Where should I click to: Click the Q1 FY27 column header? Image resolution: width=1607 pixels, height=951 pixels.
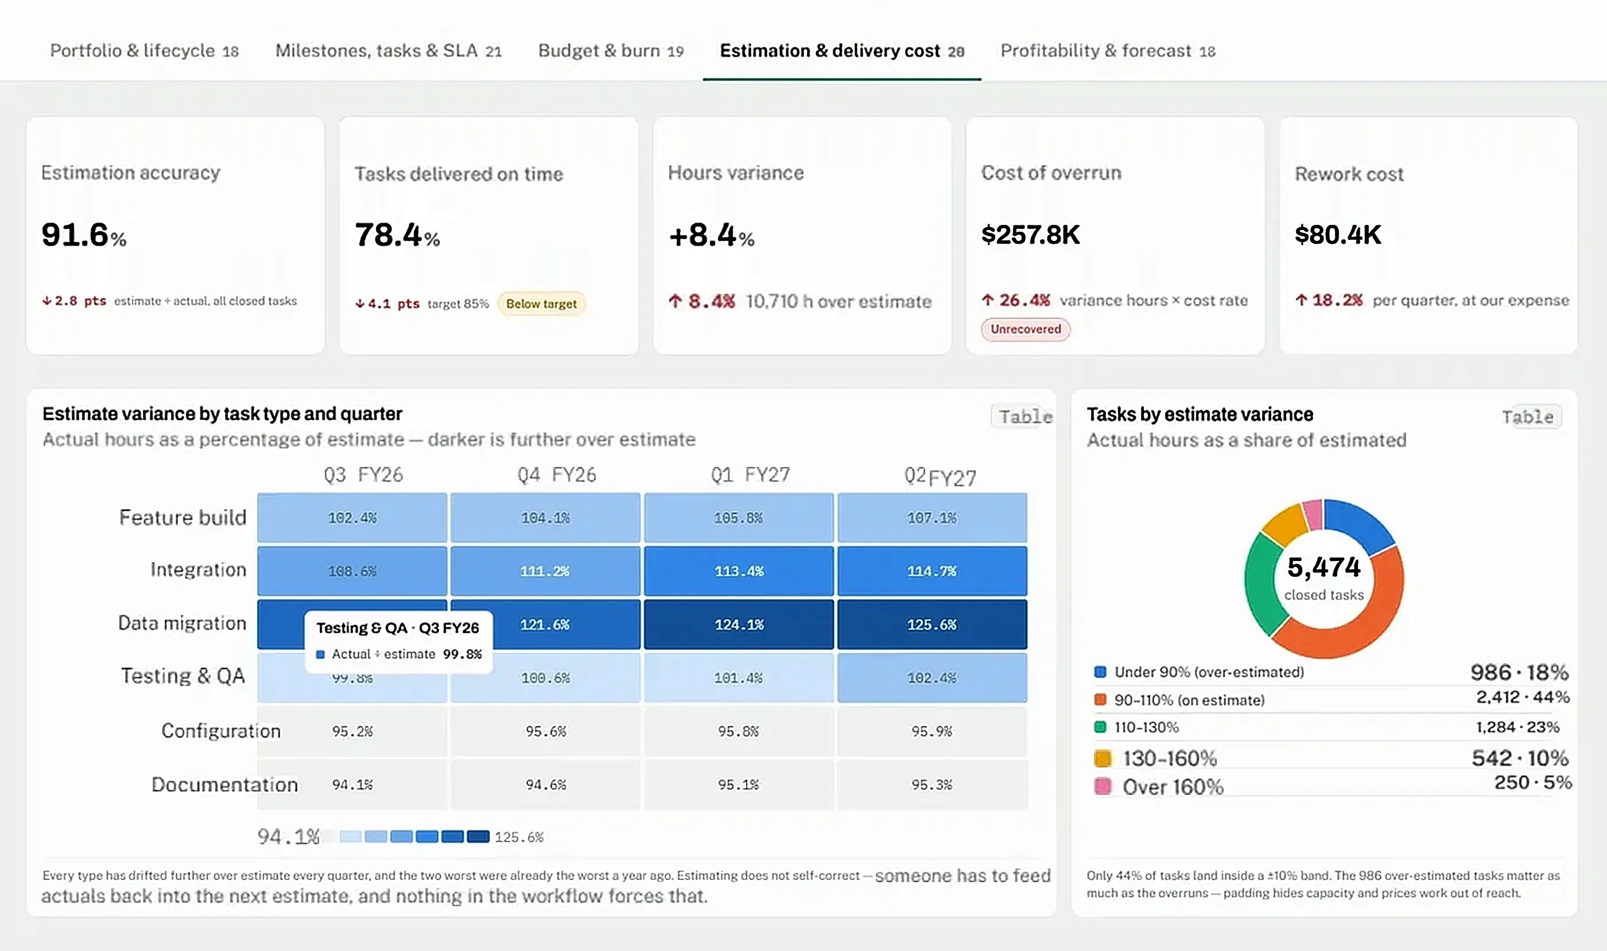tap(750, 475)
